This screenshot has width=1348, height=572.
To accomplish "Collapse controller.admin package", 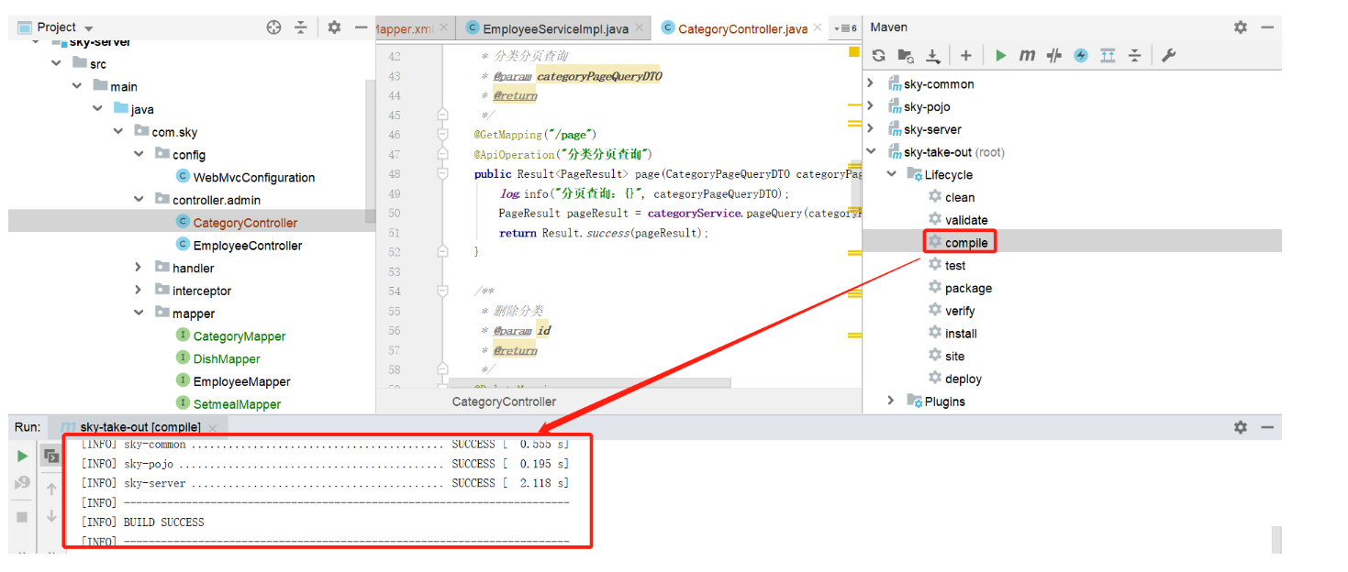I will point(139,200).
